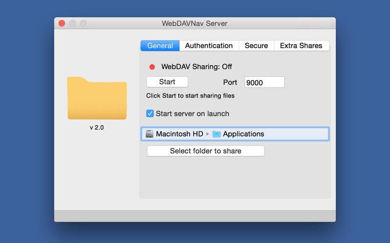This screenshot has height=243, width=390.
Task: Click the path separator arrow after Macintosh HD
Action: point(208,134)
